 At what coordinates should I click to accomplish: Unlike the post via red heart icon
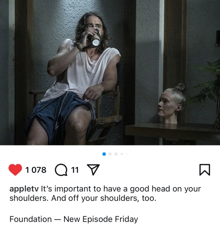coord(15,169)
